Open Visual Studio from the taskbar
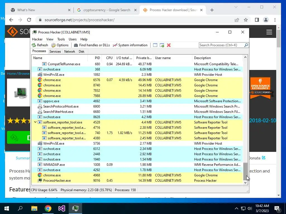286x214 pixels. (x=62, y=208)
